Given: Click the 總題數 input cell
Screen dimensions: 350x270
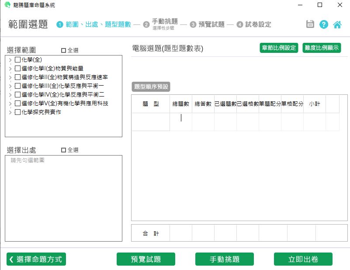Looking at the screenshot, I should point(181,122).
